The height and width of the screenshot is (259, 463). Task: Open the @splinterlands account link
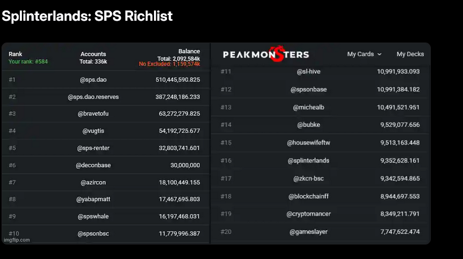[308, 160]
